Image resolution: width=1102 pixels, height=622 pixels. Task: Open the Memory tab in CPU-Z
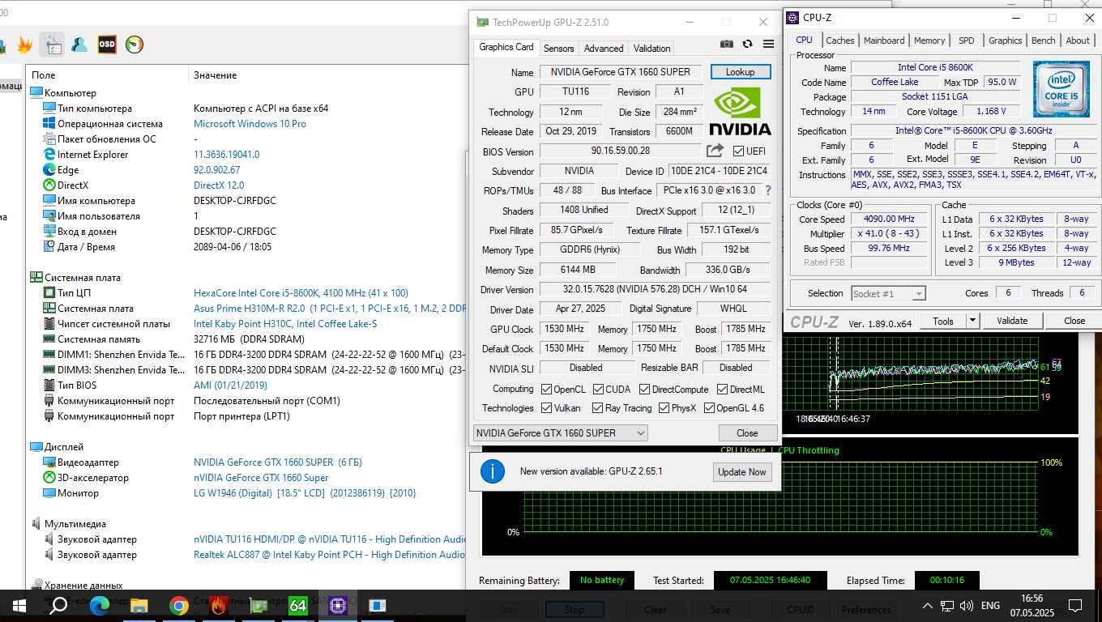(x=929, y=40)
